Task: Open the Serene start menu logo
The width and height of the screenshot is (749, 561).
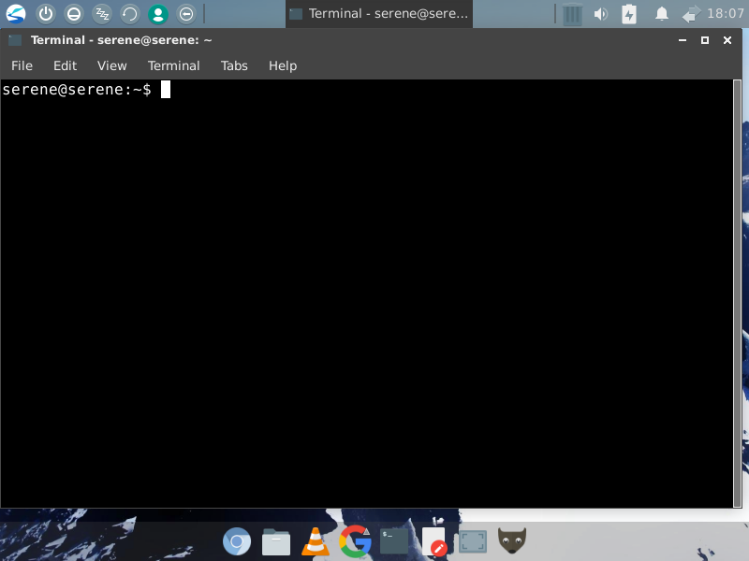Action: click(x=16, y=14)
